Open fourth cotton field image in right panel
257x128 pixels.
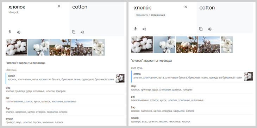tap(209, 45)
